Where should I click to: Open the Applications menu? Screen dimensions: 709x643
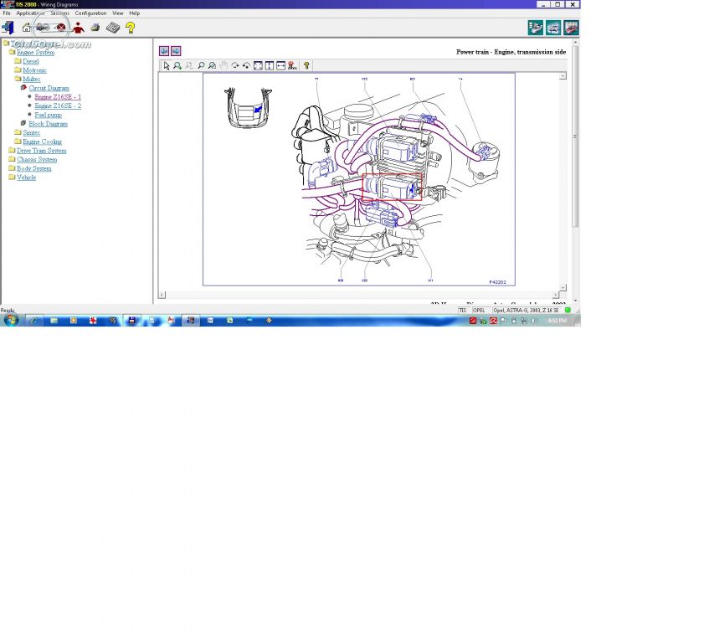click(30, 13)
